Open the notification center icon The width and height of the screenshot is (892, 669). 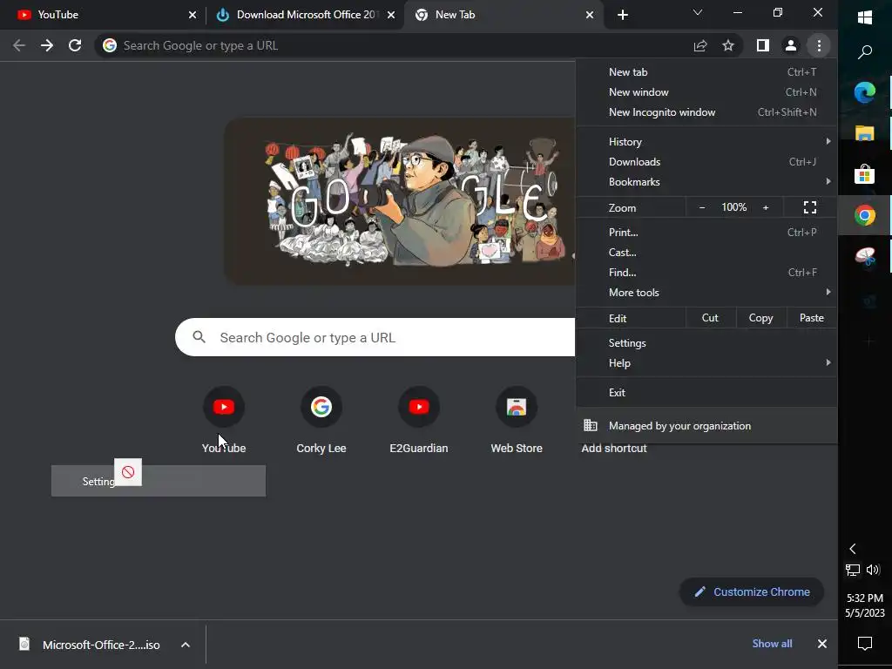click(865, 644)
